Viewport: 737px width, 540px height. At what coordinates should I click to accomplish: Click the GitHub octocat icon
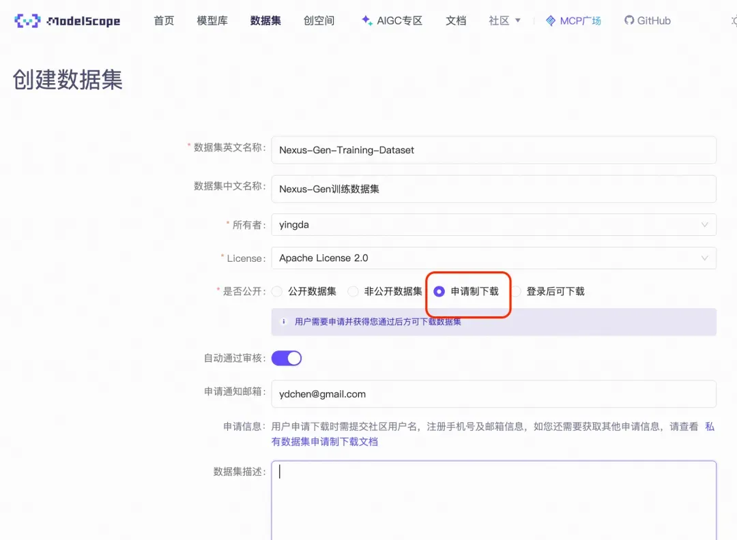click(x=629, y=20)
